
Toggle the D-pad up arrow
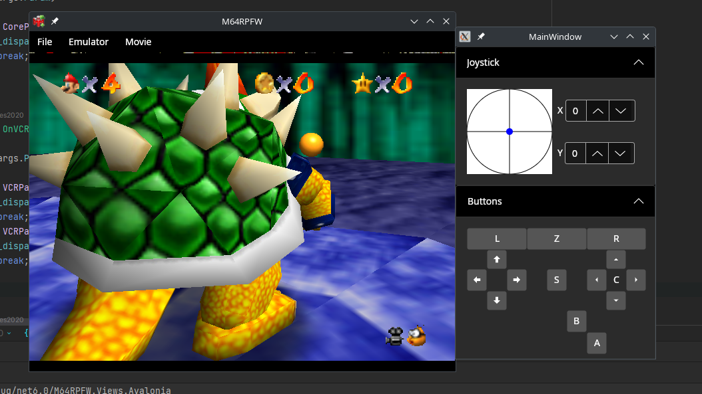(497, 260)
